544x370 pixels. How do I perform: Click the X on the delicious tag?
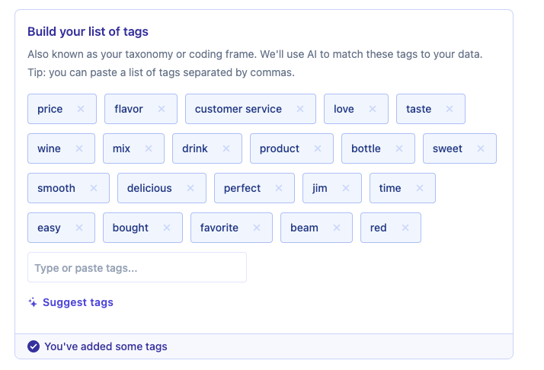coord(190,188)
